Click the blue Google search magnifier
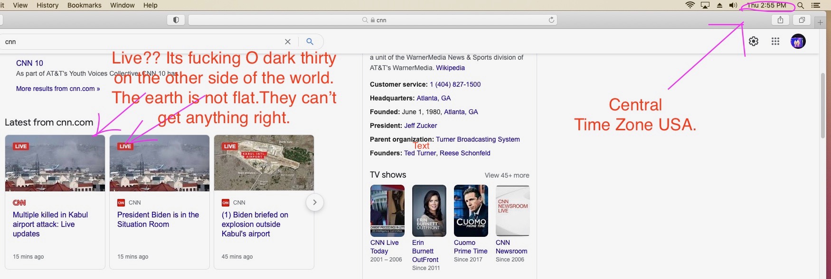Screen dimensions: 831x279 coord(310,42)
